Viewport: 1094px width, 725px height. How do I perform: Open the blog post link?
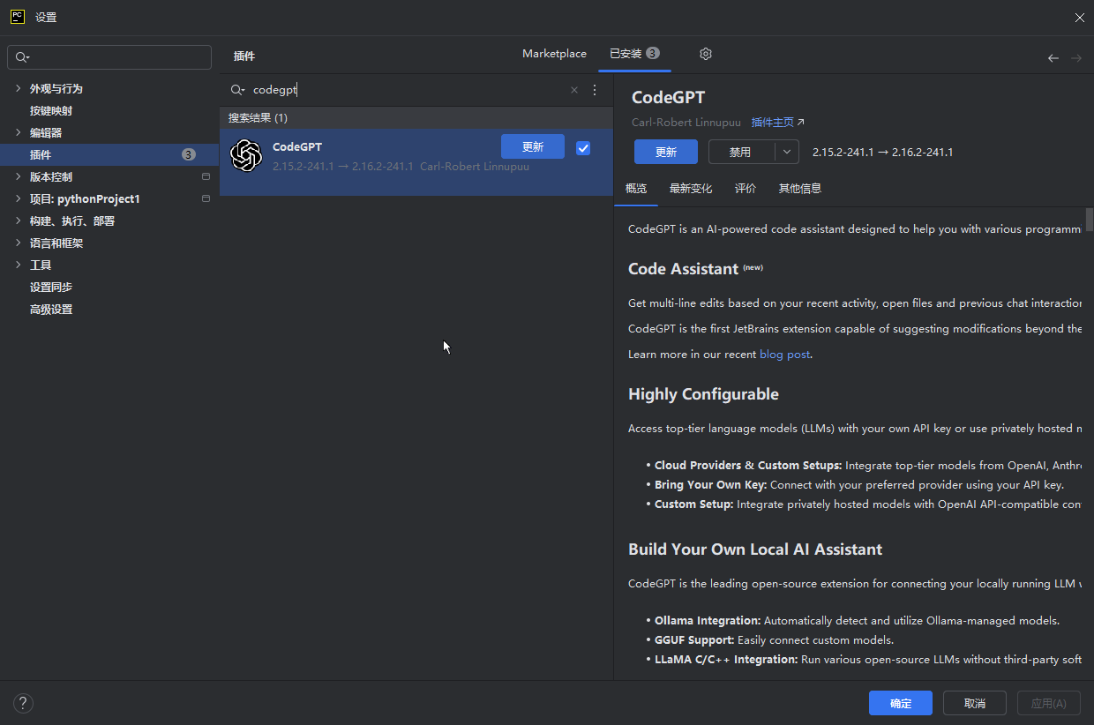click(x=784, y=355)
